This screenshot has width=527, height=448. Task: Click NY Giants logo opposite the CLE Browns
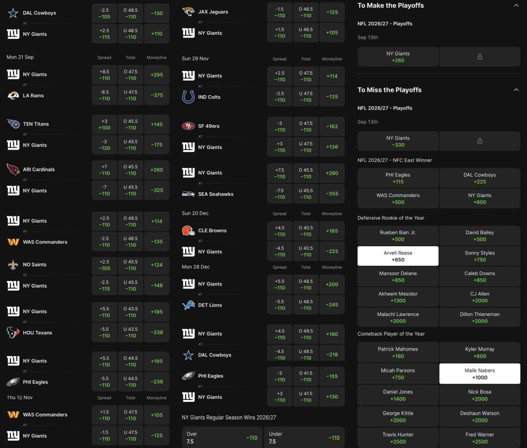[188, 251]
